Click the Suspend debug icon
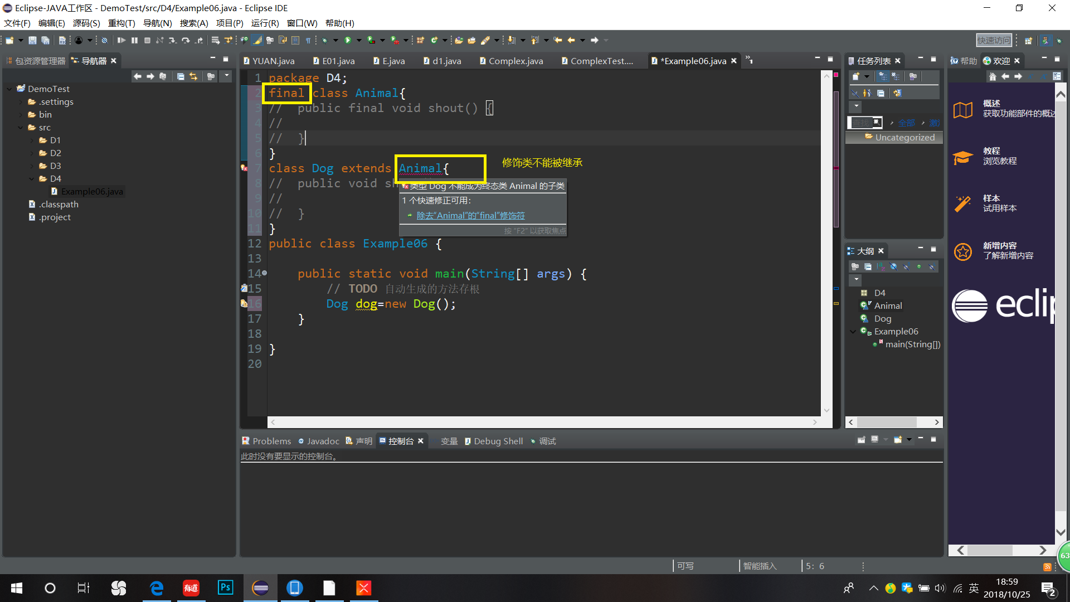This screenshot has width=1070, height=602. [x=134, y=40]
